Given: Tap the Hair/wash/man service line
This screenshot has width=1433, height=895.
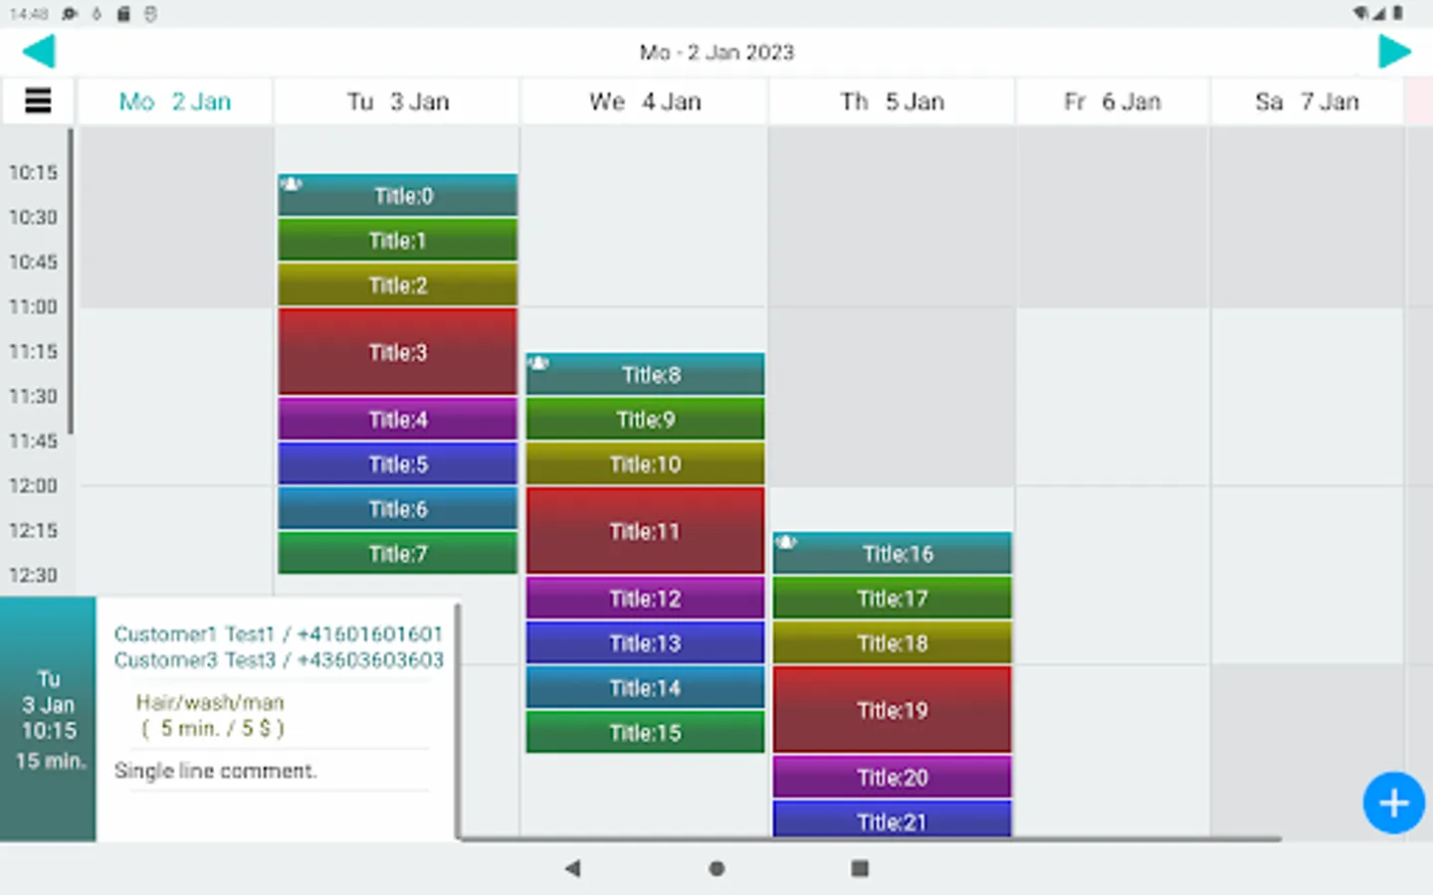Looking at the screenshot, I should tap(210, 702).
